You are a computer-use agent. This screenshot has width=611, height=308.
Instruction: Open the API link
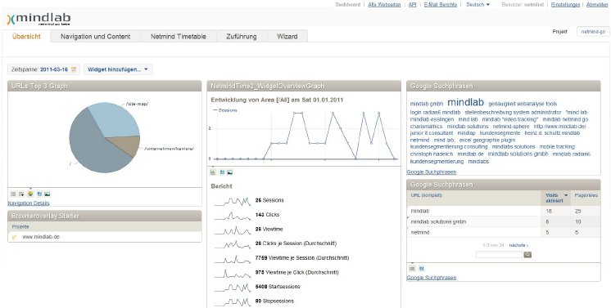pyautogui.click(x=412, y=5)
